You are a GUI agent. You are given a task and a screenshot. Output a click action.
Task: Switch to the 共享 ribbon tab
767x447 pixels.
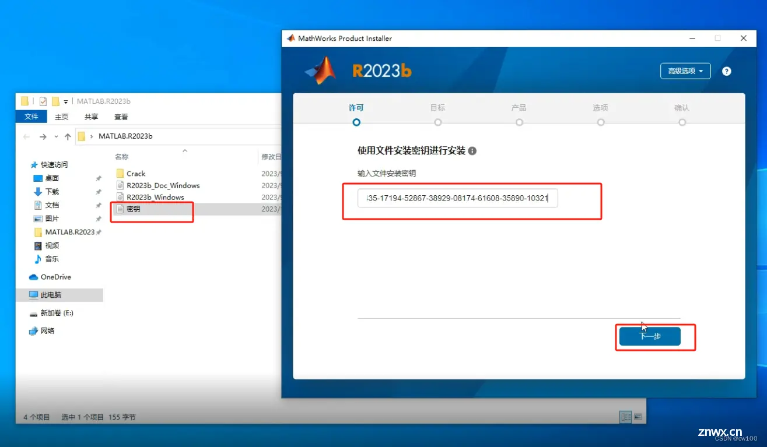(x=92, y=117)
